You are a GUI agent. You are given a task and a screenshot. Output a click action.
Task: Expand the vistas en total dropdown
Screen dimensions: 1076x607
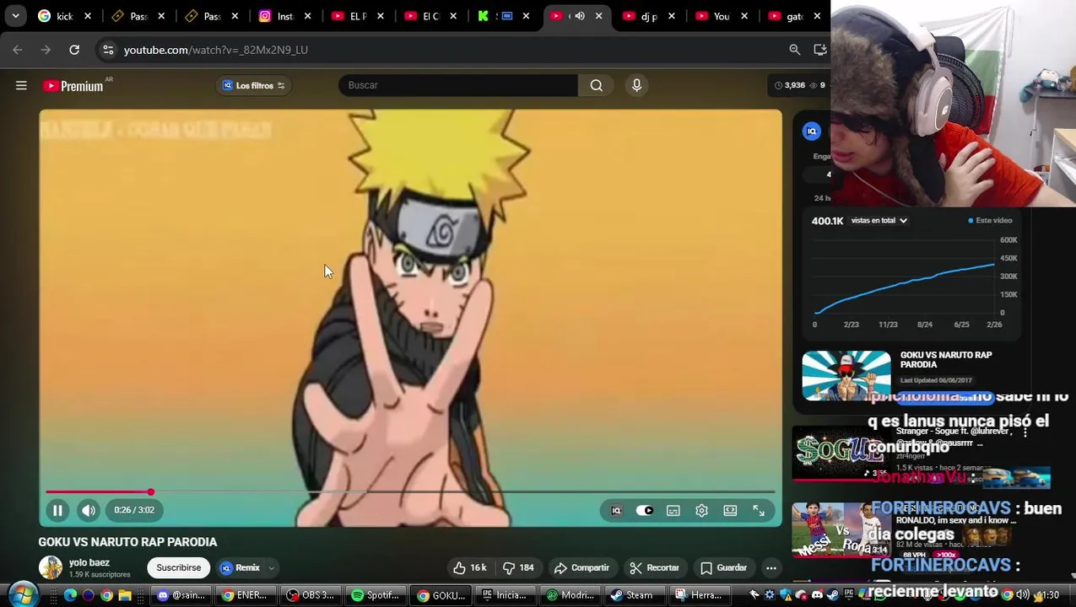coord(879,221)
